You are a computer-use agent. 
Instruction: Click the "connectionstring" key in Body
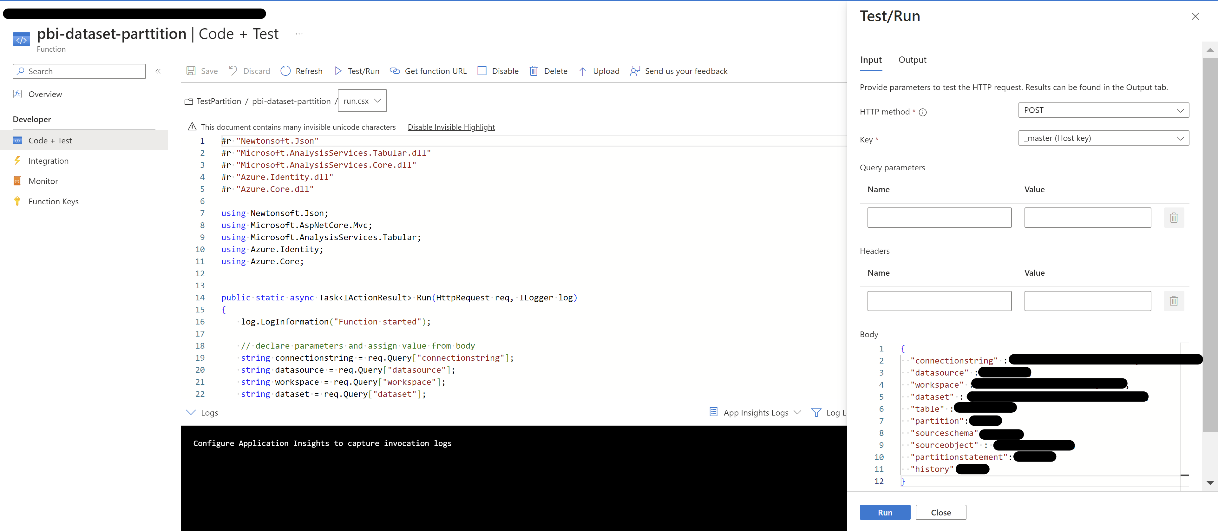click(x=954, y=361)
